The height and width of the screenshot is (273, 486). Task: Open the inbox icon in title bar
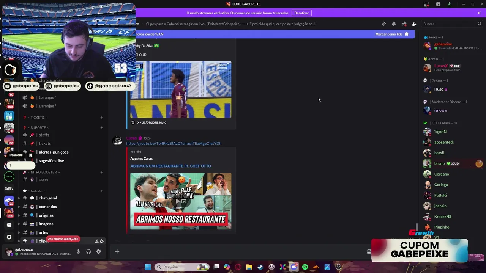[x=426, y=4]
